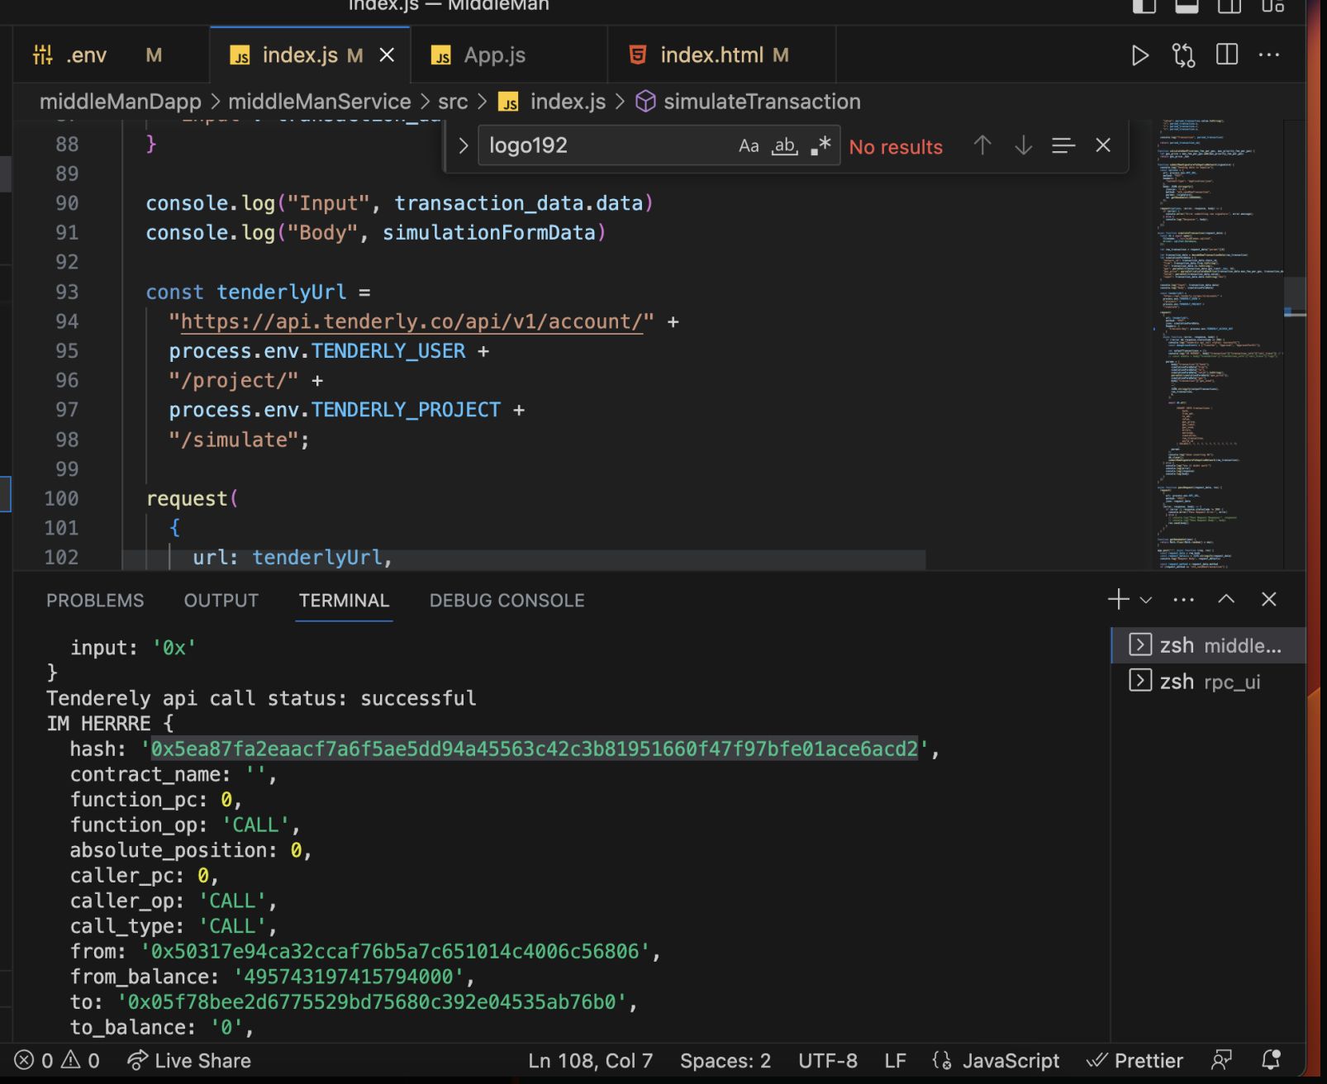Screen dimensions: 1327x1084
Task: Open the OUTPUT panel tab
Action: (221, 601)
